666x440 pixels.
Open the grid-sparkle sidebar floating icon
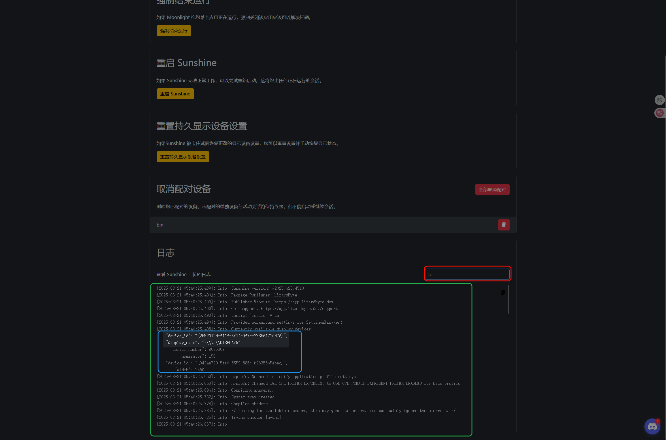coord(659,100)
